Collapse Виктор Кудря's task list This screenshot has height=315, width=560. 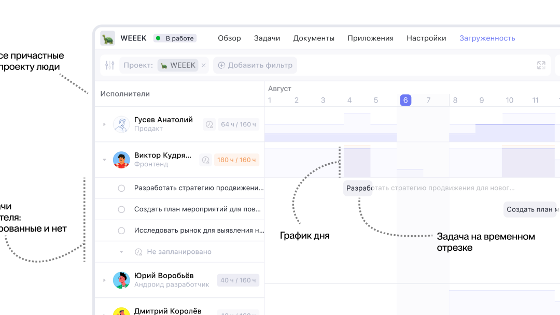[104, 160]
